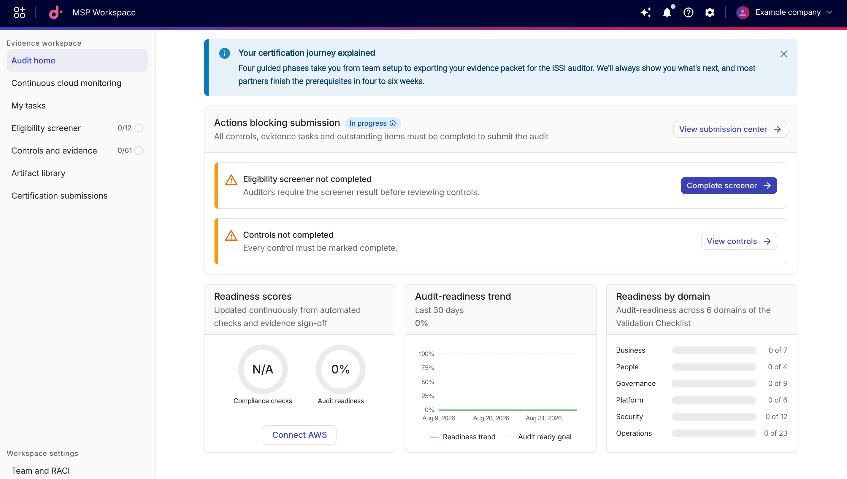Click the Controls not completed warning triangle
This screenshot has width=847, height=479.
point(231,235)
